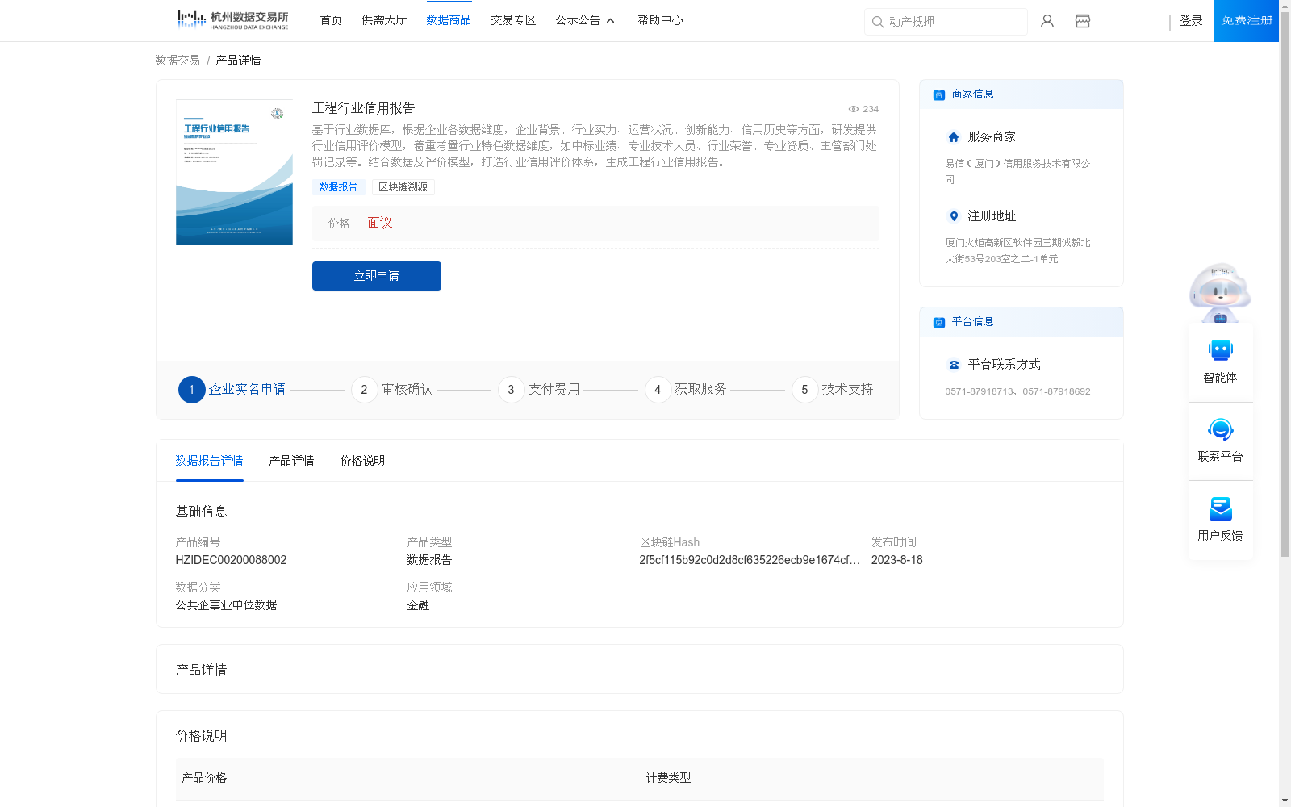This screenshot has height=807, width=1291.
Task: Click the 区块链溯源 tag
Action: (x=403, y=187)
